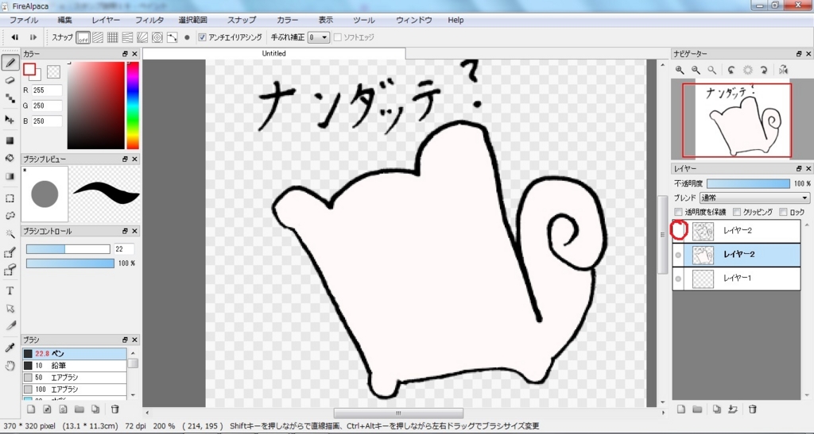
Task: Open スナップ menu
Action: [x=242, y=20]
